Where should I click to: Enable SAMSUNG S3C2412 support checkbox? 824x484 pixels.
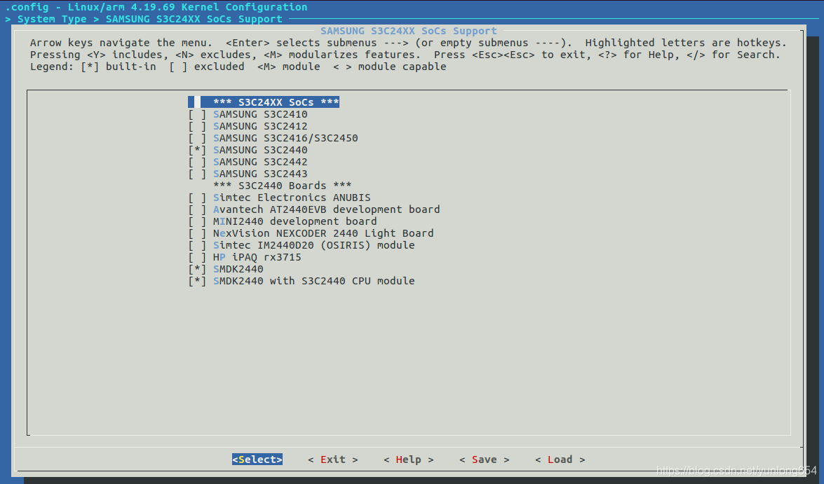tap(197, 127)
